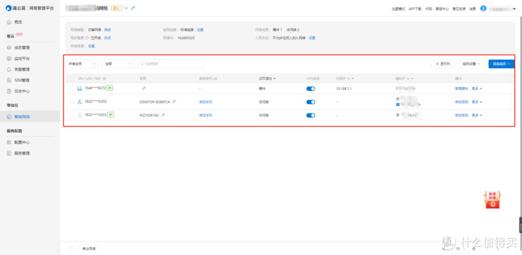The height and width of the screenshot is (255, 522).
Task: Click the 成员管理 icon in the sidebar
Action: (x=9, y=47)
